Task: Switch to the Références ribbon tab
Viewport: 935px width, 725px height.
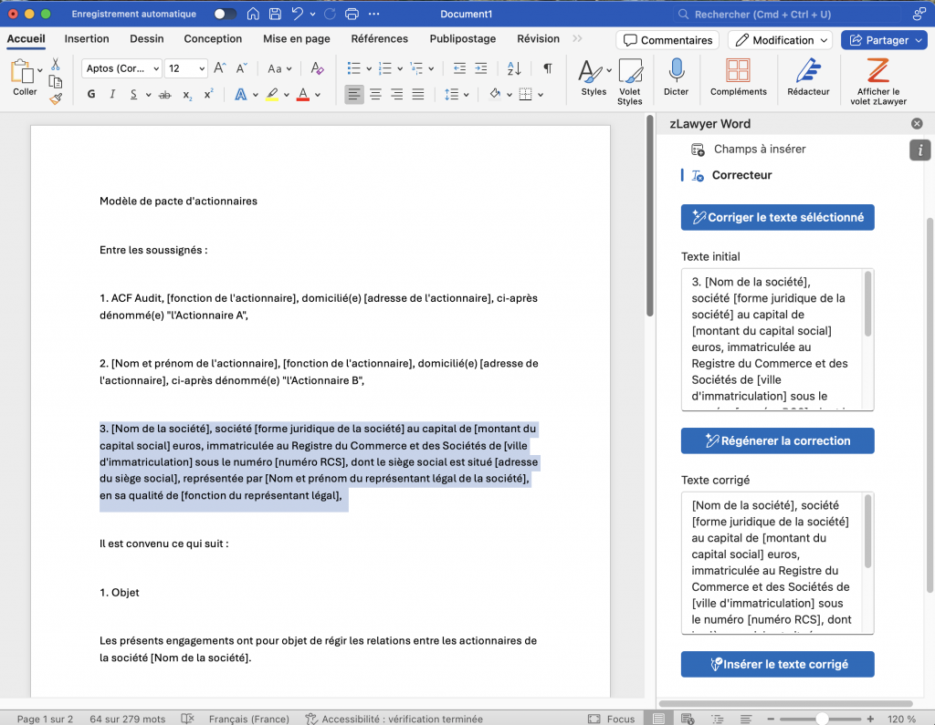Action: [380, 39]
